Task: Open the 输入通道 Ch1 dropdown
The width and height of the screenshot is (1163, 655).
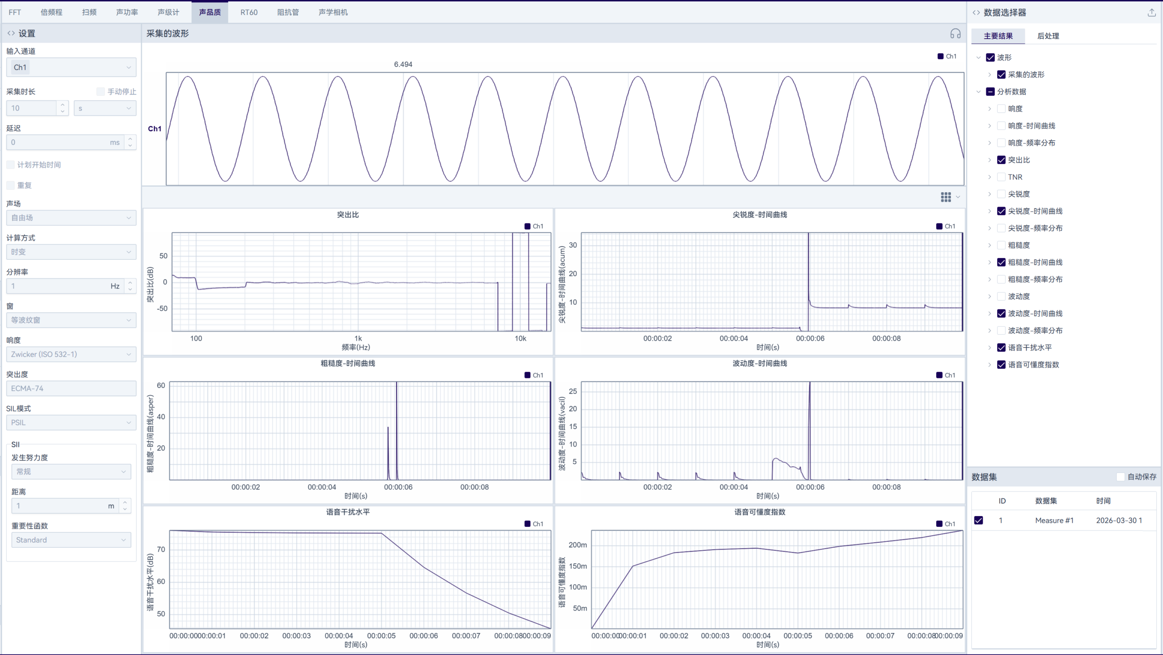Action: tap(71, 67)
